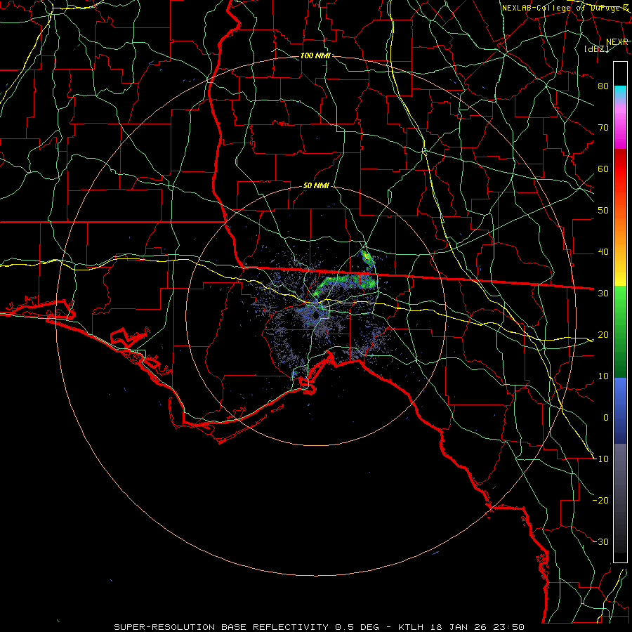
Task: Click the 50 NMI range ring label
Action: [x=316, y=185]
